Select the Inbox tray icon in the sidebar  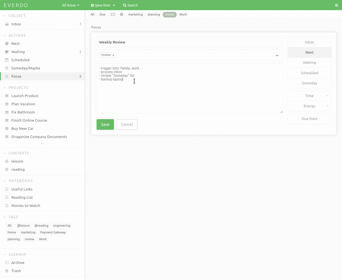(x=6, y=24)
